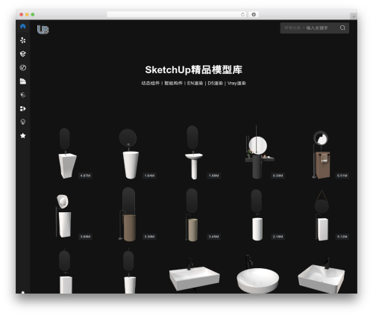Open the pinwheel icon in the sidebar
The height and width of the screenshot is (316, 373).
point(23,40)
